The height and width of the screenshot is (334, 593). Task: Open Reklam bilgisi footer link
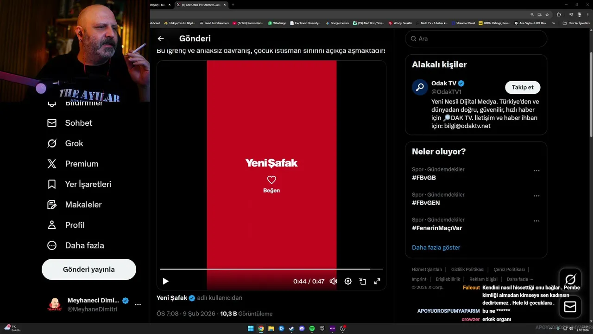click(483, 279)
